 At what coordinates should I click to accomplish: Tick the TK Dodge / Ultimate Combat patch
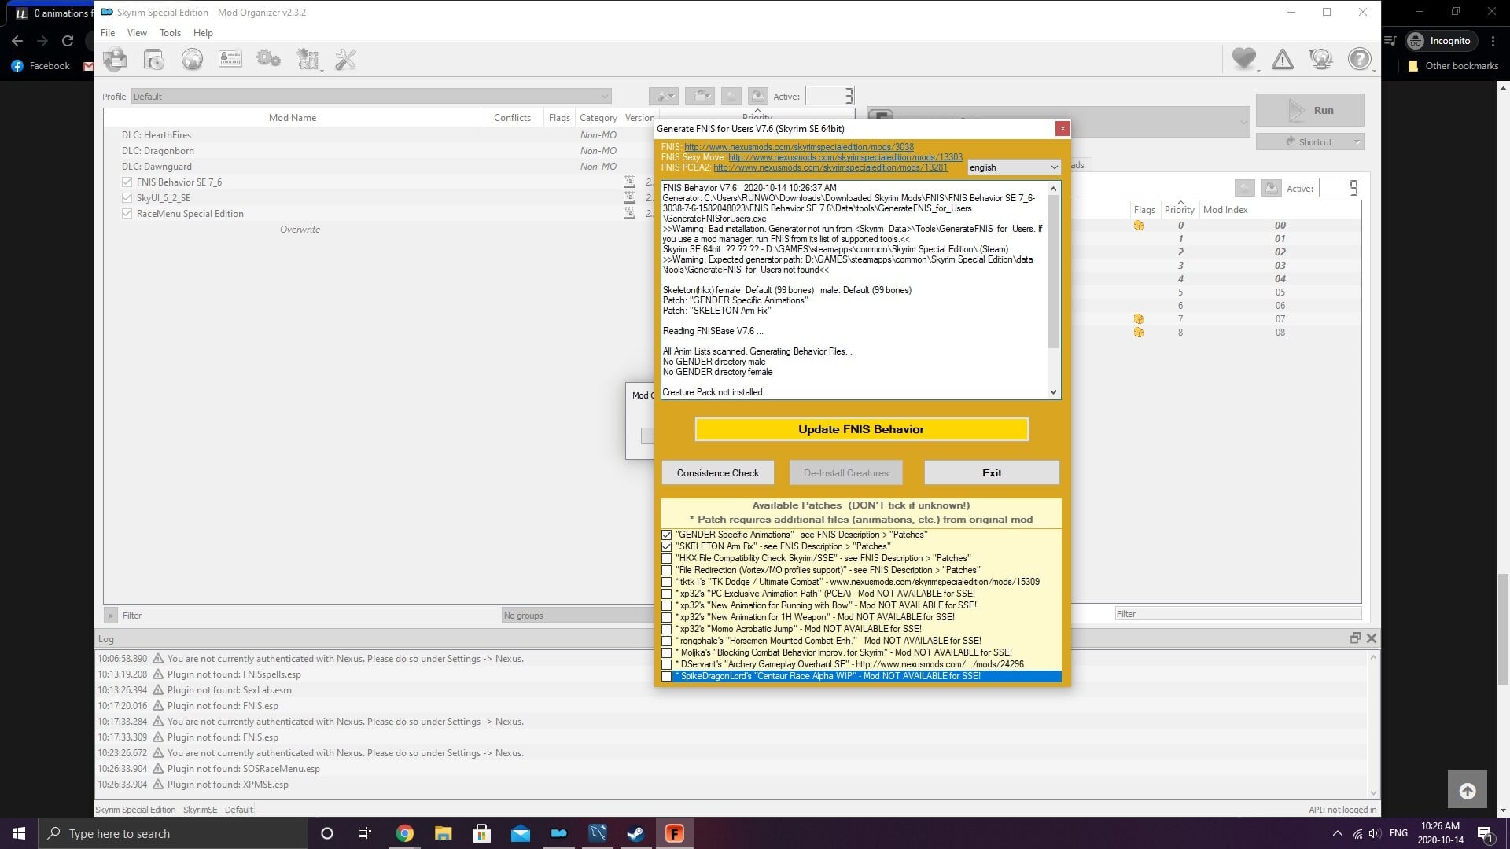point(667,582)
